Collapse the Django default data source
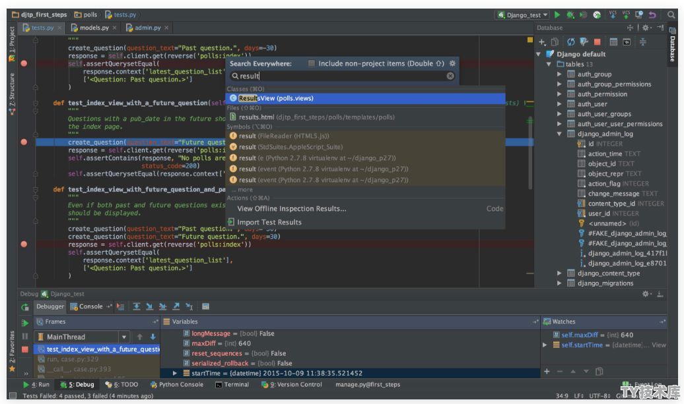This screenshot has height=404, width=684. 538,54
